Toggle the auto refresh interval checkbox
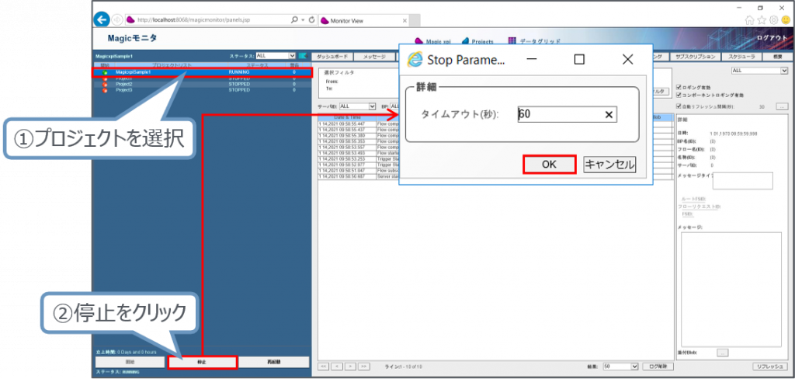795x379 pixels. click(679, 106)
